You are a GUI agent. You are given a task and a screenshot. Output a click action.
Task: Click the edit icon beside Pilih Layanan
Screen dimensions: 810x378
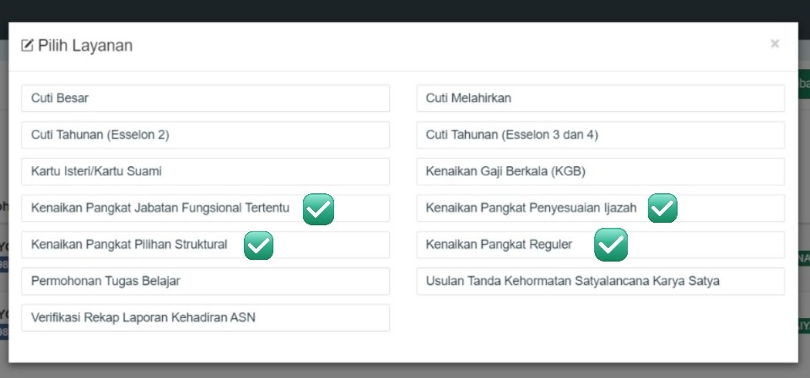(x=27, y=46)
